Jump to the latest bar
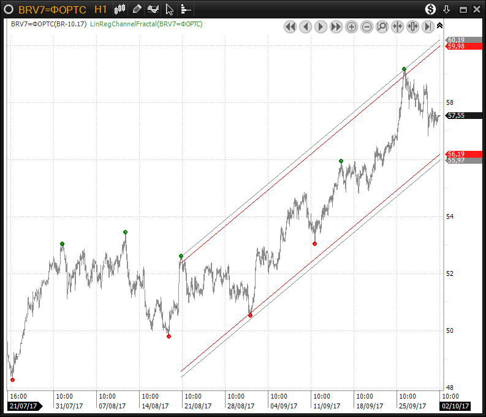This screenshot has width=486, height=417. click(x=428, y=26)
